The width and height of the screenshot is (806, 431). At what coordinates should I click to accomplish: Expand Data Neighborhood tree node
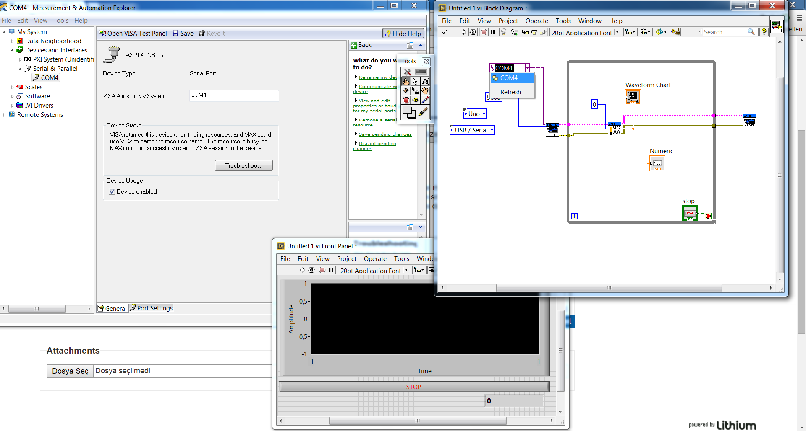click(12, 41)
